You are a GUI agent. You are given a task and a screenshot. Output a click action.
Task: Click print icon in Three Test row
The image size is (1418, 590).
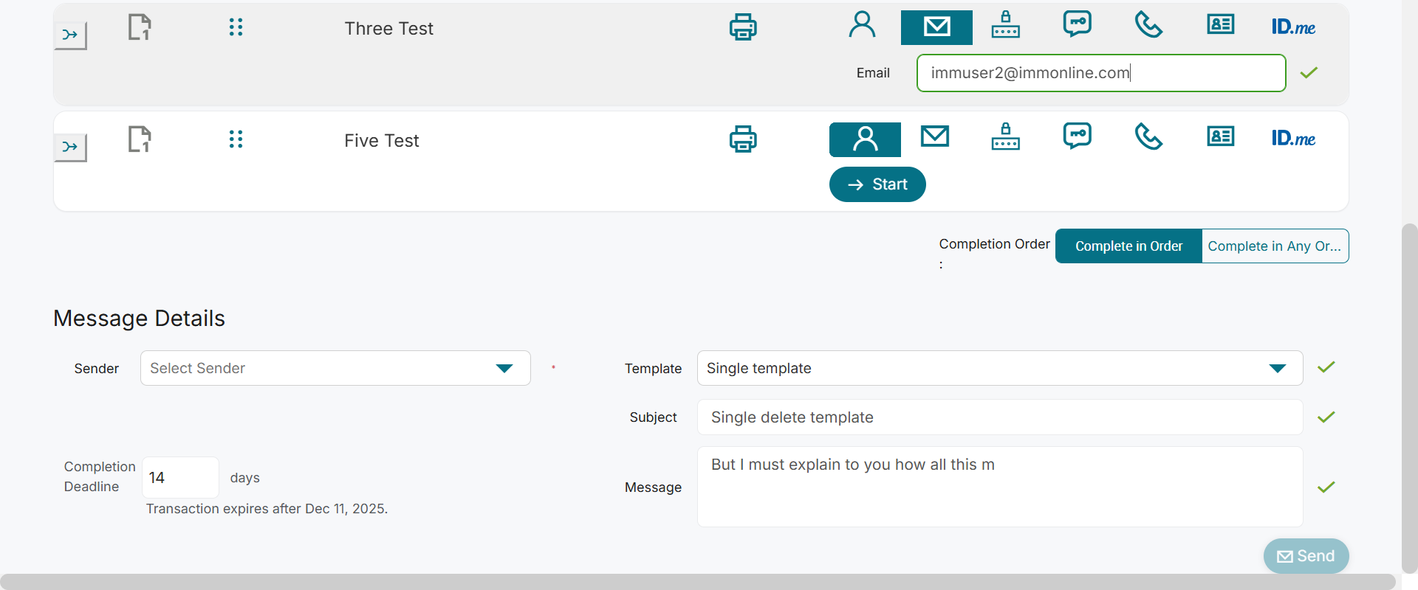click(743, 27)
